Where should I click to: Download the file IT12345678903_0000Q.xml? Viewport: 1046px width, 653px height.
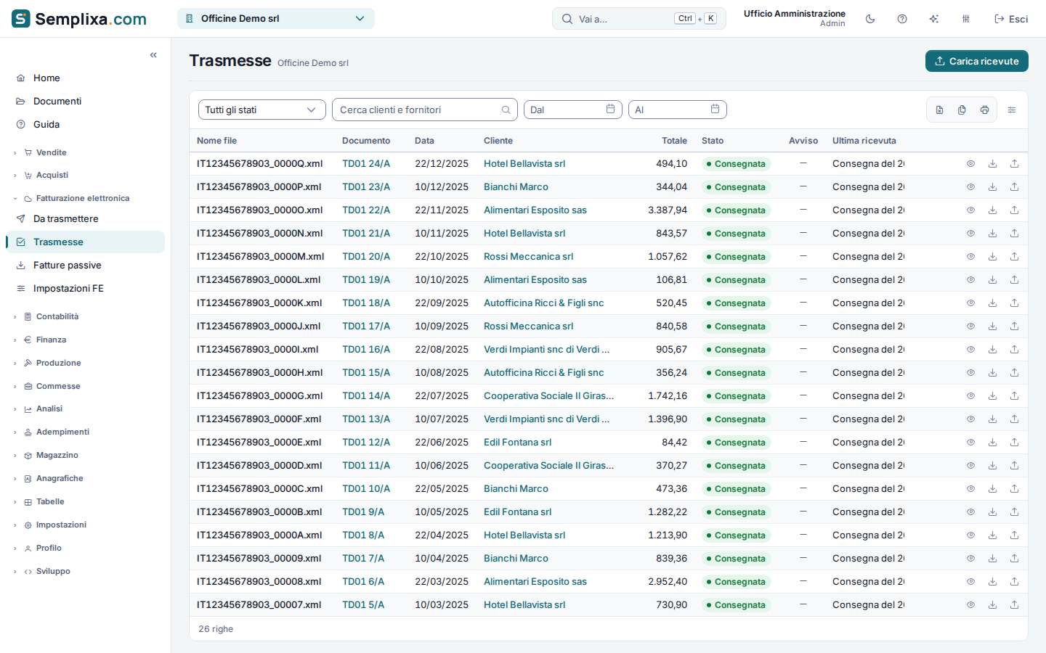coord(992,164)
